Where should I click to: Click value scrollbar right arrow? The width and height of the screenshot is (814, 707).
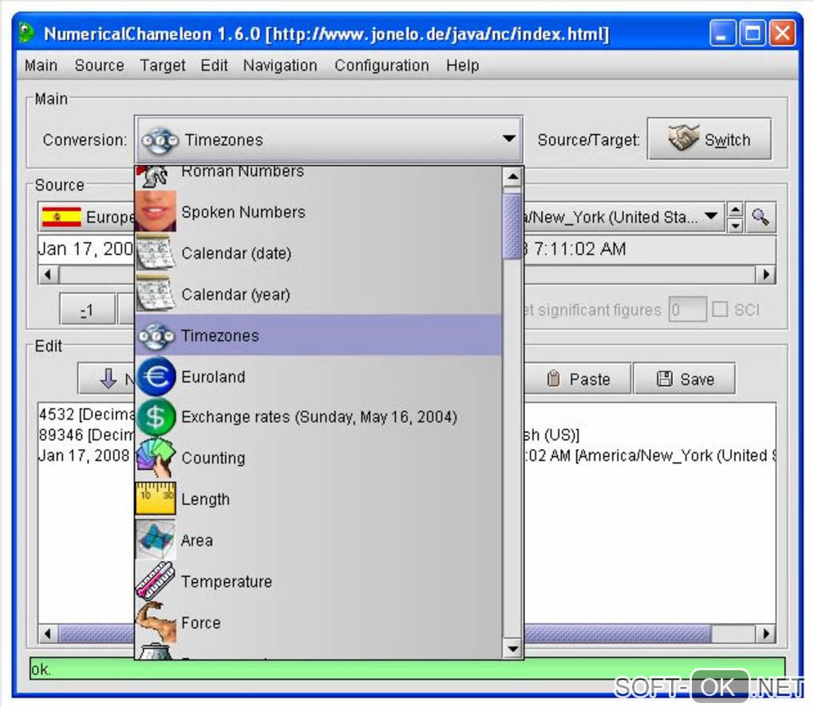pos(766,274)
